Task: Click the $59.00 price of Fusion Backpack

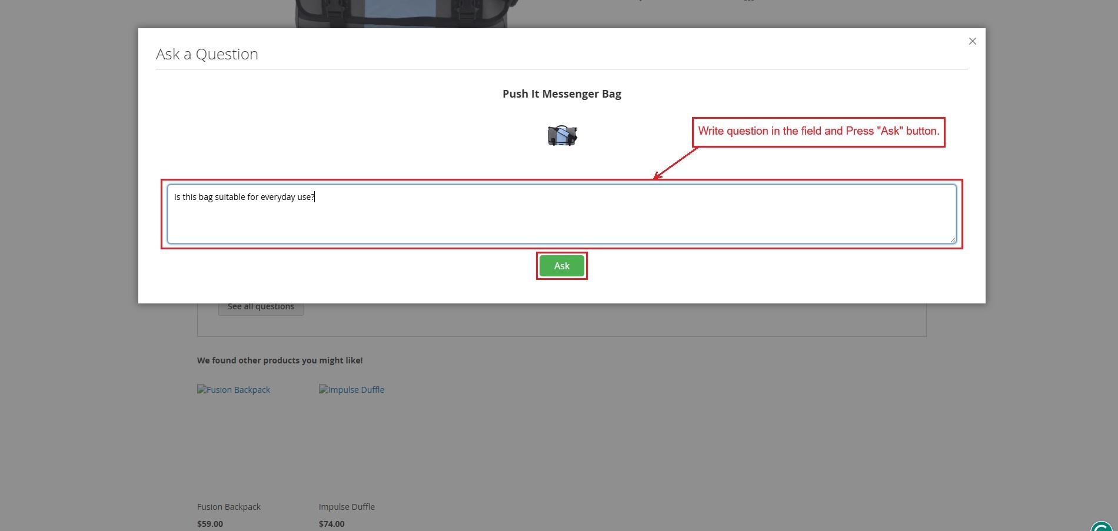Action: click(x=210, y=524)
